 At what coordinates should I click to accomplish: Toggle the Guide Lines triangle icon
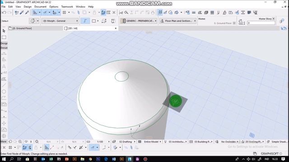pos(35,13)
